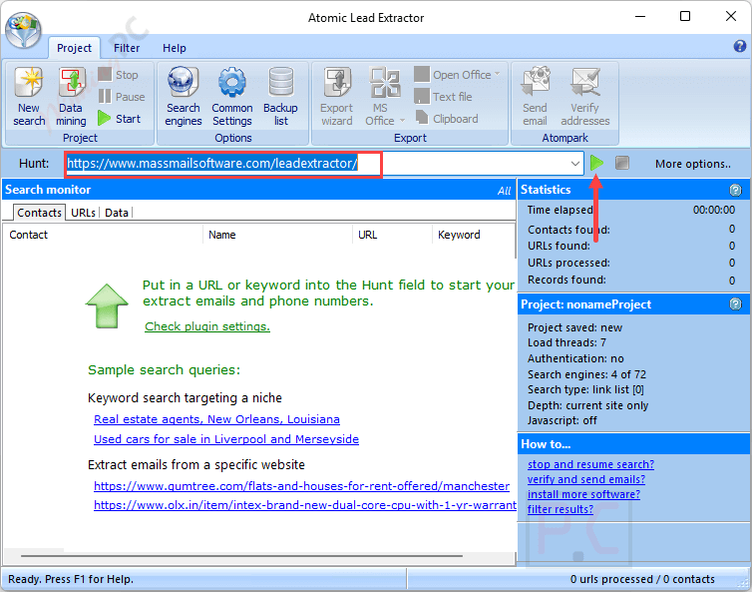This screenshot has width=752, height=592.
Task: Expand the MS Office dropdown arrow
Action: 402,121
